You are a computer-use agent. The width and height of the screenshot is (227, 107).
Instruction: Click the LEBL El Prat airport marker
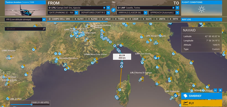pyautogui.click(x=7, y=99)
